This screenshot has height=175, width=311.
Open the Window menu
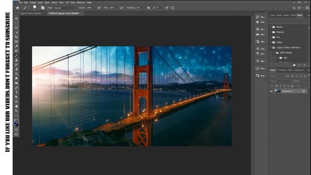point(81,2)
